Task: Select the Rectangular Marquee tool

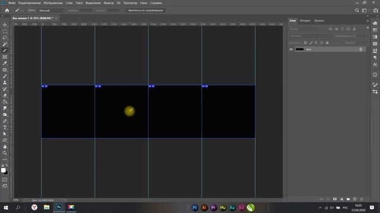Action: (5, 31)
